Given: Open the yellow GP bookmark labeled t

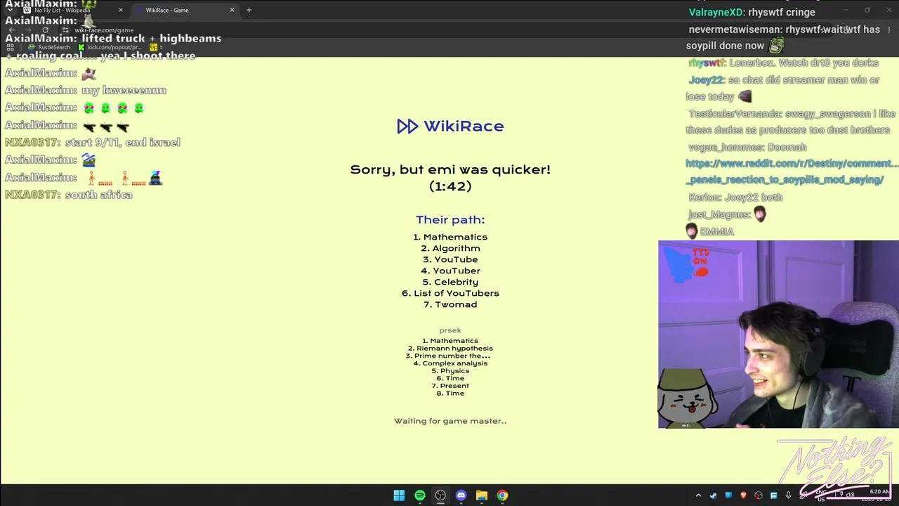Looking at the screenshot, I should [x=155, y=47].
